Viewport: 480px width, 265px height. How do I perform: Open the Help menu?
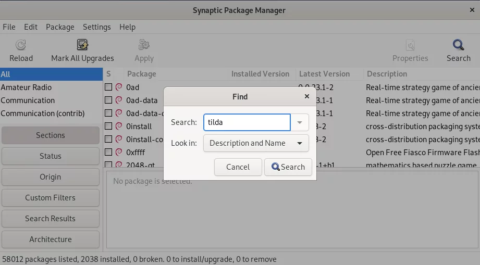pyautogui.click(x=127, y=27)
